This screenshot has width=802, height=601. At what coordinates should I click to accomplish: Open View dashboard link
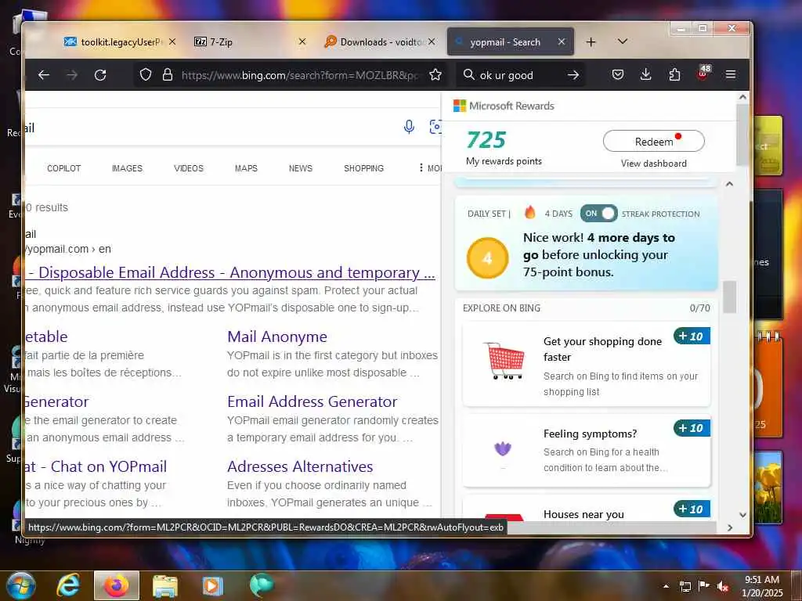click(654, 164)
